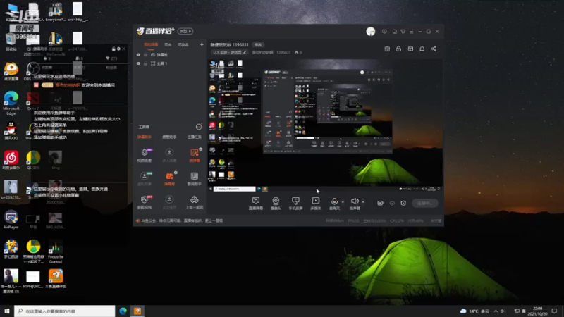Viewport: 564px width, 317px height.
Task: Open the 视频连麦 video link tool
Action: point(145,155)
